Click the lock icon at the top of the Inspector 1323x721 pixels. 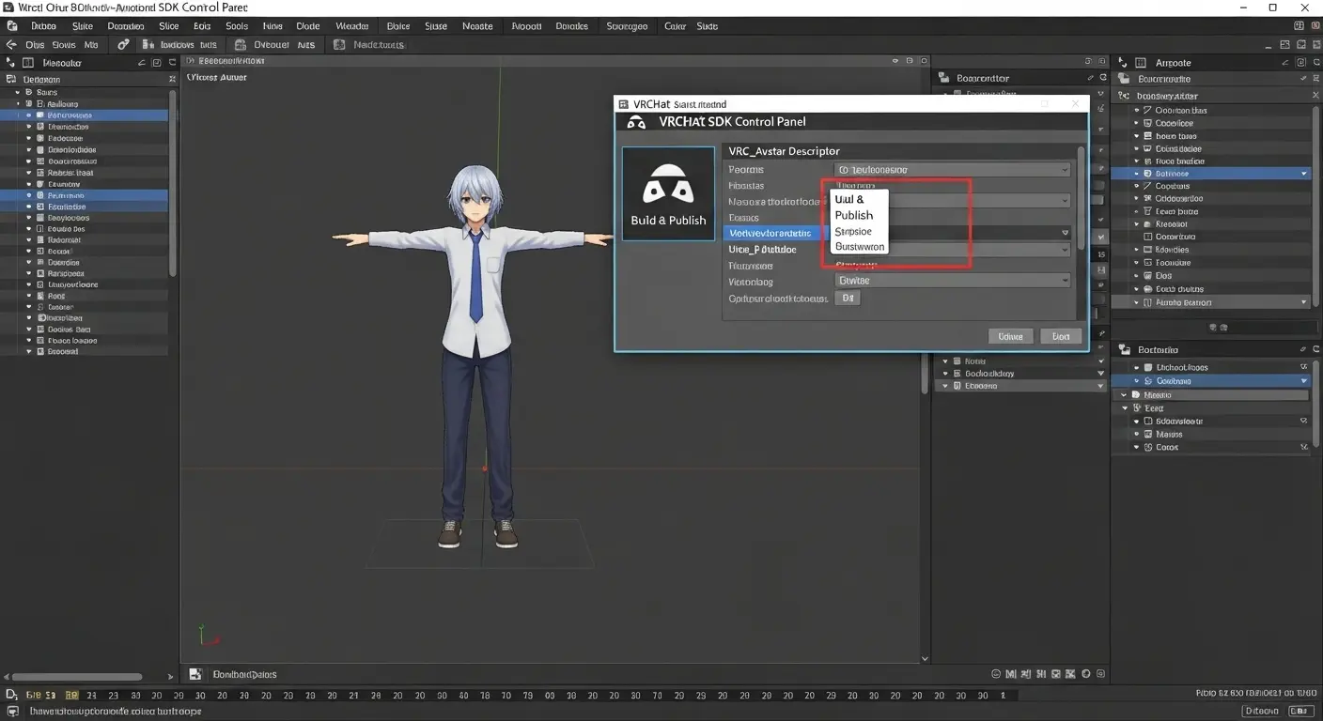click(1301, 62)
